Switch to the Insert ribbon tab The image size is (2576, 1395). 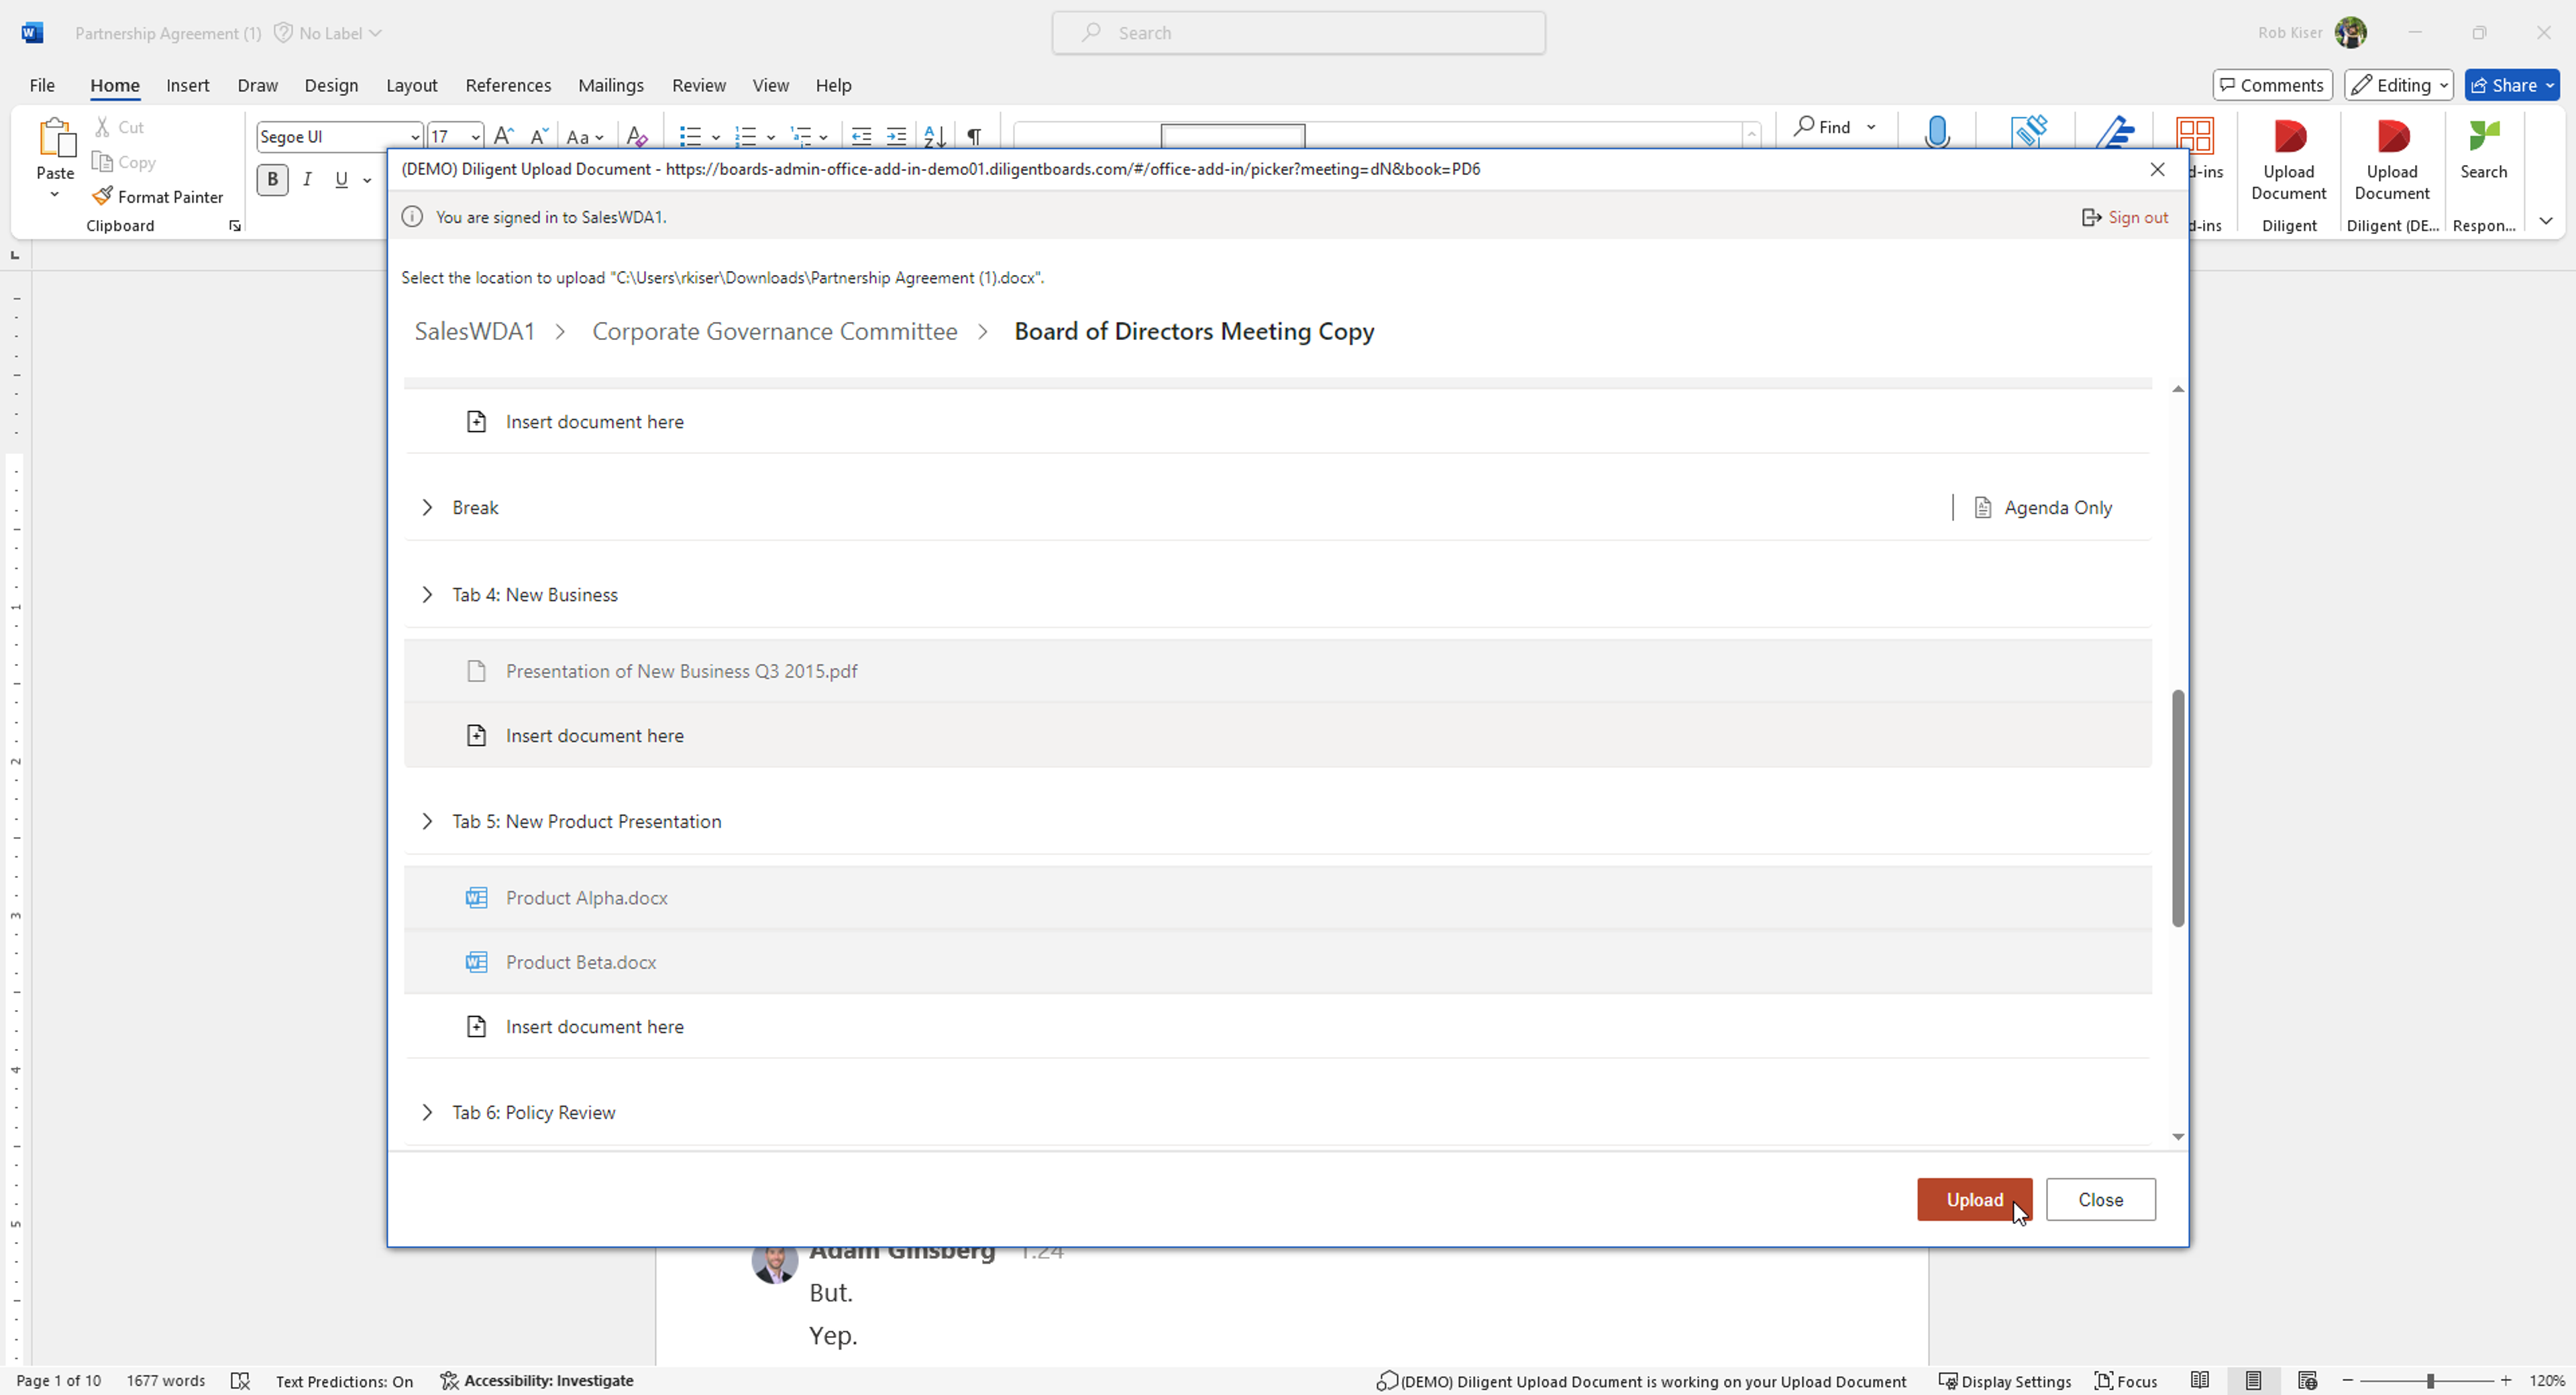pos(188,85)
